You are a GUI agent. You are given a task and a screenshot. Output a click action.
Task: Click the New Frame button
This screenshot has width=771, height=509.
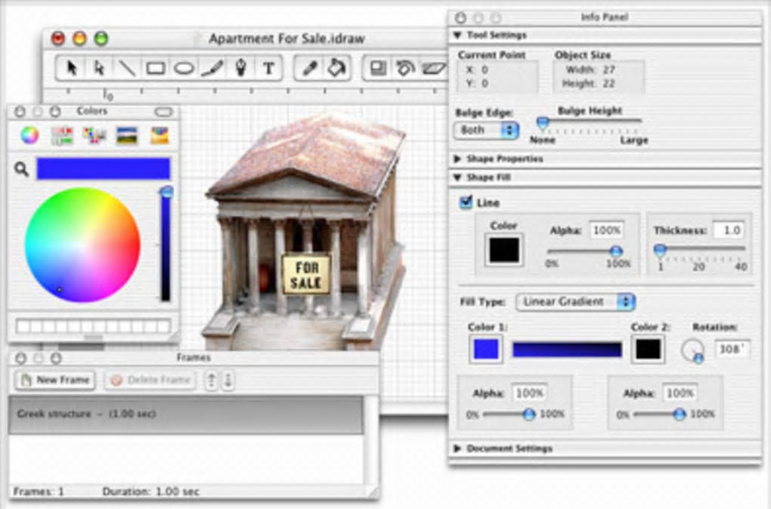pos(54,380)
